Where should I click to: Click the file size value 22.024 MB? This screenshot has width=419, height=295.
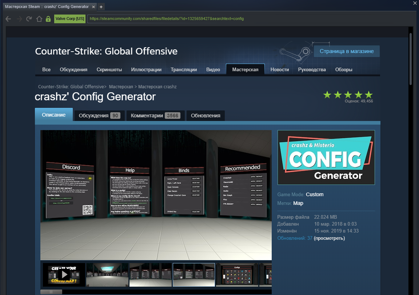pyautogui.click(x=326, y=217)
